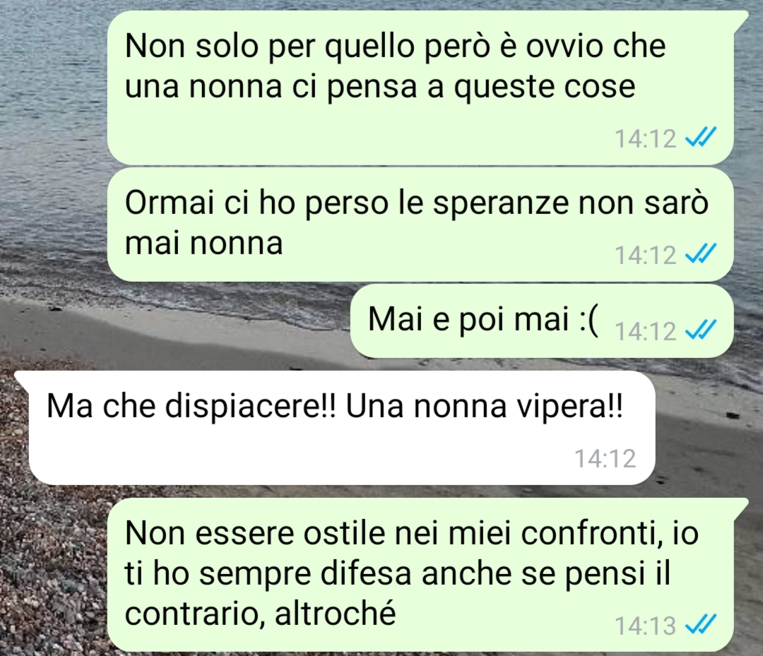Select the 'Non essere ostile nei miei confronti' bubble
This screenshot has height=656, width=763.
(x=420, y=575)
